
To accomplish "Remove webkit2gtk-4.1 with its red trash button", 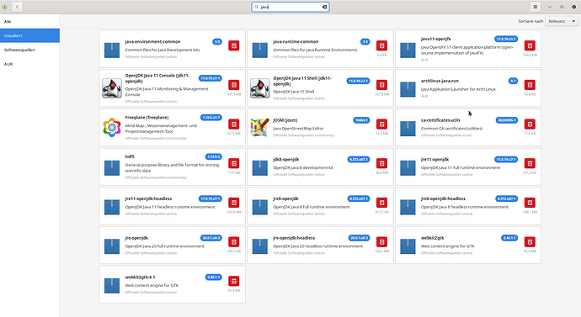I will 233,281.
